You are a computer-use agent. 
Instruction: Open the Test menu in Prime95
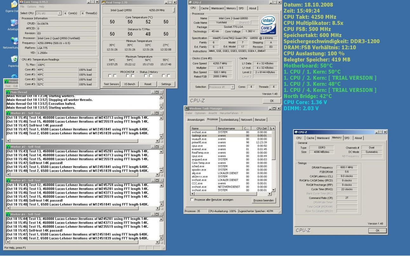(x=8, y=86)
